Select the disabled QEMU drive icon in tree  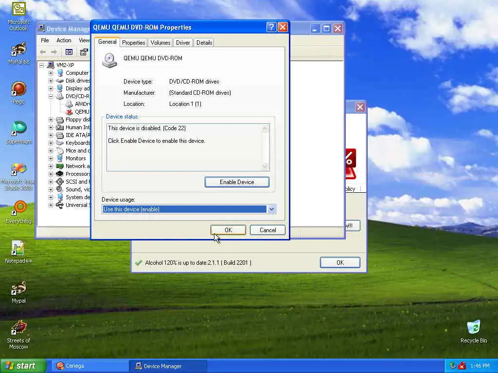(69, 112)
